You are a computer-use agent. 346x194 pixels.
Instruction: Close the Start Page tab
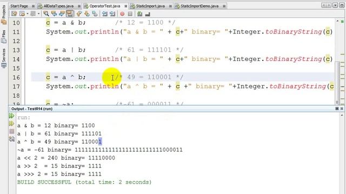[33, 6]
